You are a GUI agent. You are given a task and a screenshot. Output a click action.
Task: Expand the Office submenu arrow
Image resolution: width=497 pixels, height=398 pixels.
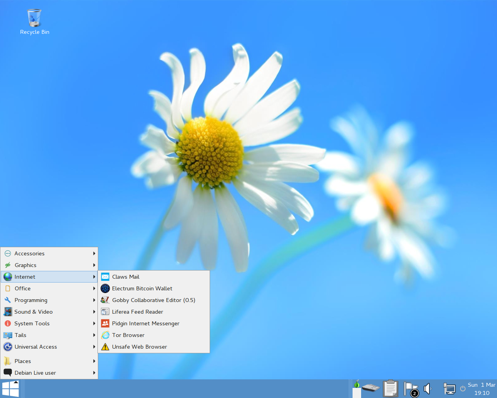point(94,288)
